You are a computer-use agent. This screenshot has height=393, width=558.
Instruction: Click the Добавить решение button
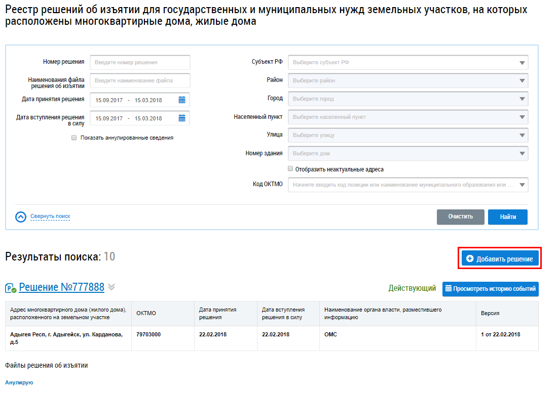click(x=499, y=259)
